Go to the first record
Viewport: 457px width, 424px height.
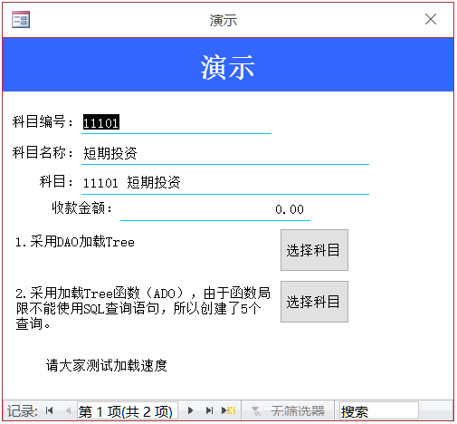coord(50,410)
